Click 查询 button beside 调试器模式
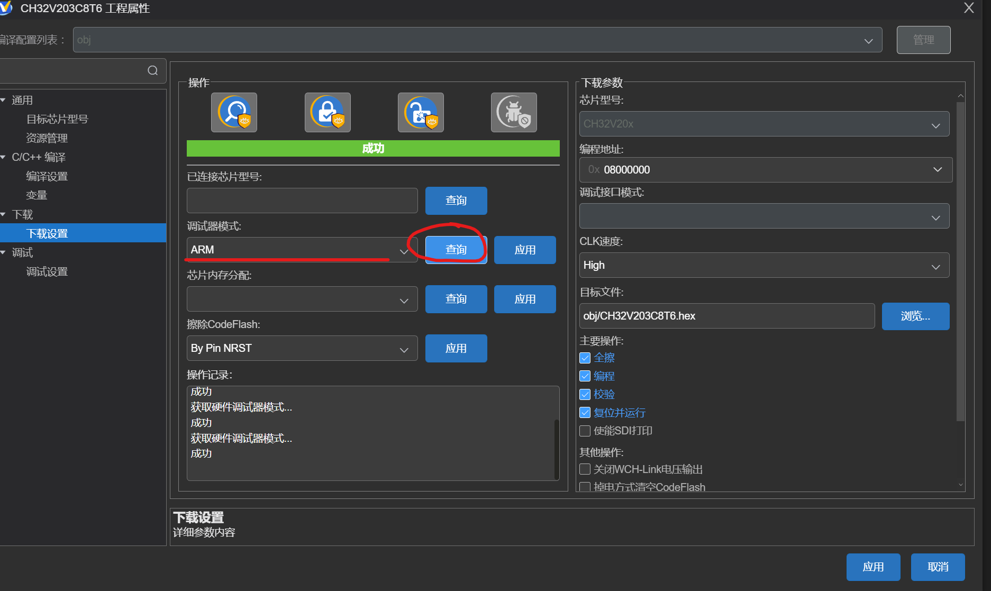Viewport: 991px width, 591px height. [x=456, y=250]
